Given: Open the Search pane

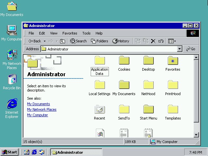Looking at the screenshot, I should click(78, 41).
